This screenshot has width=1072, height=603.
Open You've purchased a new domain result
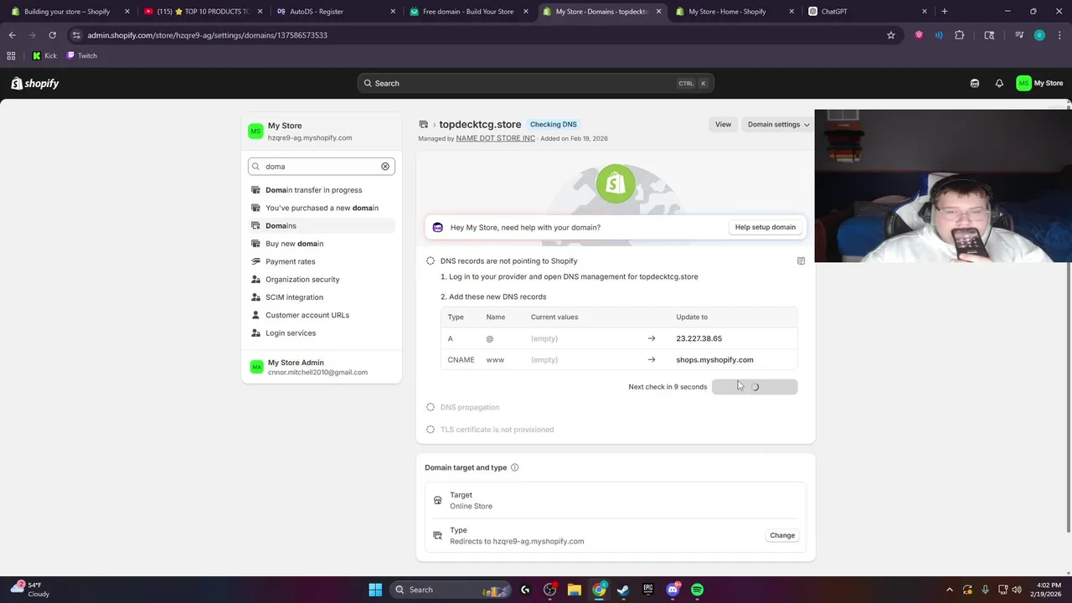coord(322,208)
